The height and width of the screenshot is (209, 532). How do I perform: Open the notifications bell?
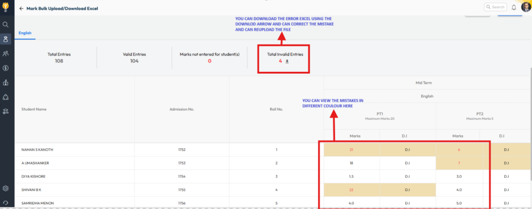click(x=514, y=7)
